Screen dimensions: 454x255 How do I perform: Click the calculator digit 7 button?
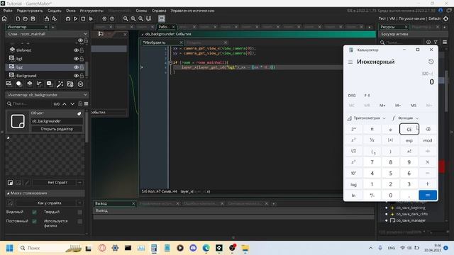[x=372, y=162]
